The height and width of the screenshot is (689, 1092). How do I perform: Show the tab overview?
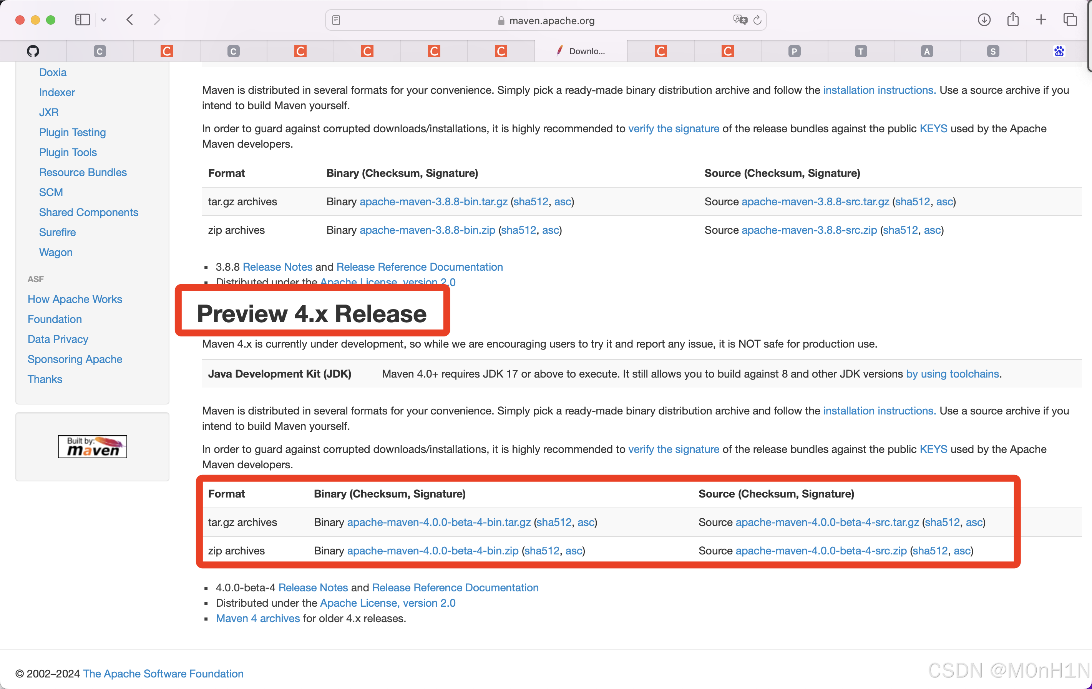point(1070,20)
